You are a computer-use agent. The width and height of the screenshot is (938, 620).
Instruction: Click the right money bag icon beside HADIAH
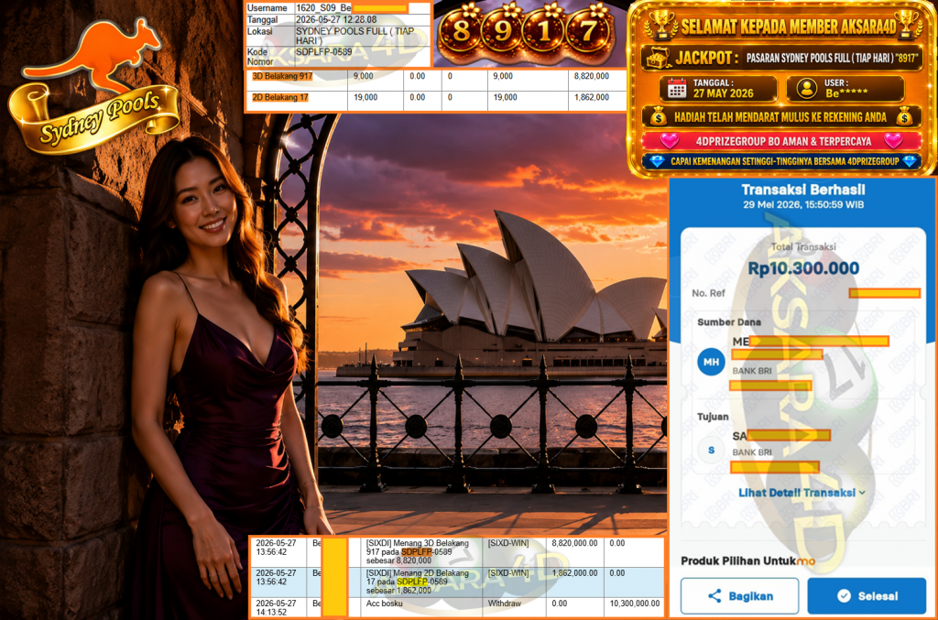[x=904, y=116]
